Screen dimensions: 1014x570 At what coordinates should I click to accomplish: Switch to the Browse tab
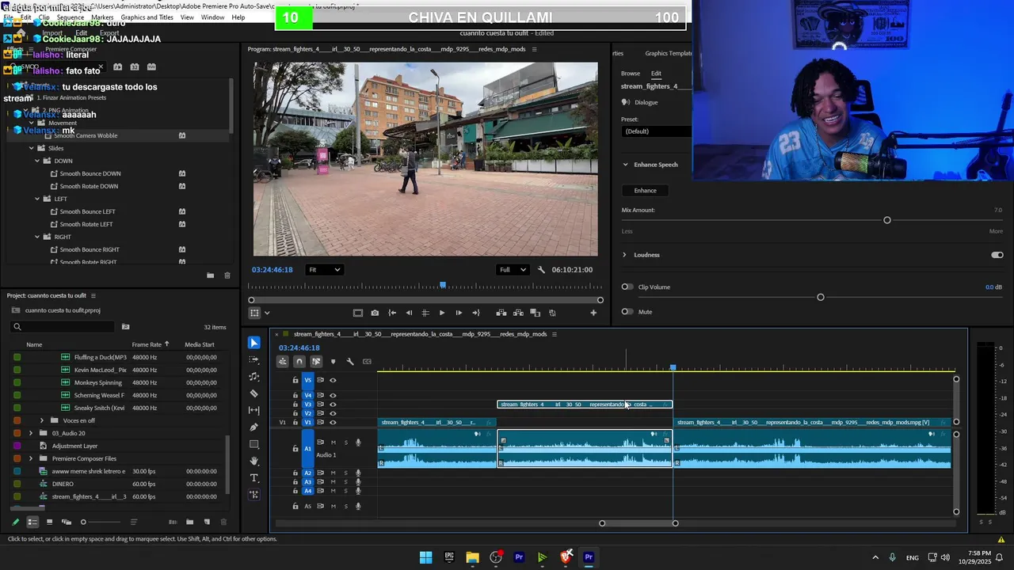631,74
